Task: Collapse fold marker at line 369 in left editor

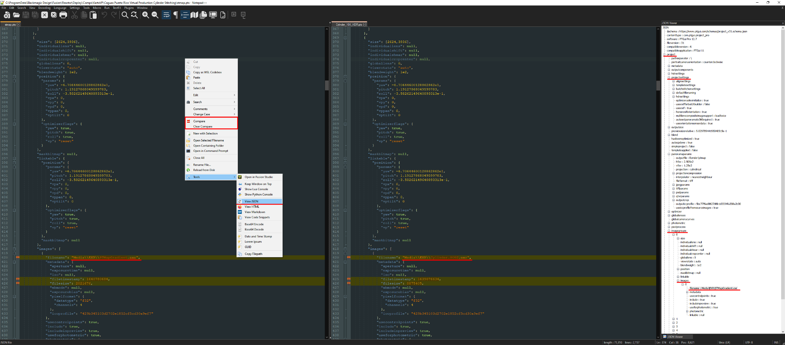Action: coord(14,38)
